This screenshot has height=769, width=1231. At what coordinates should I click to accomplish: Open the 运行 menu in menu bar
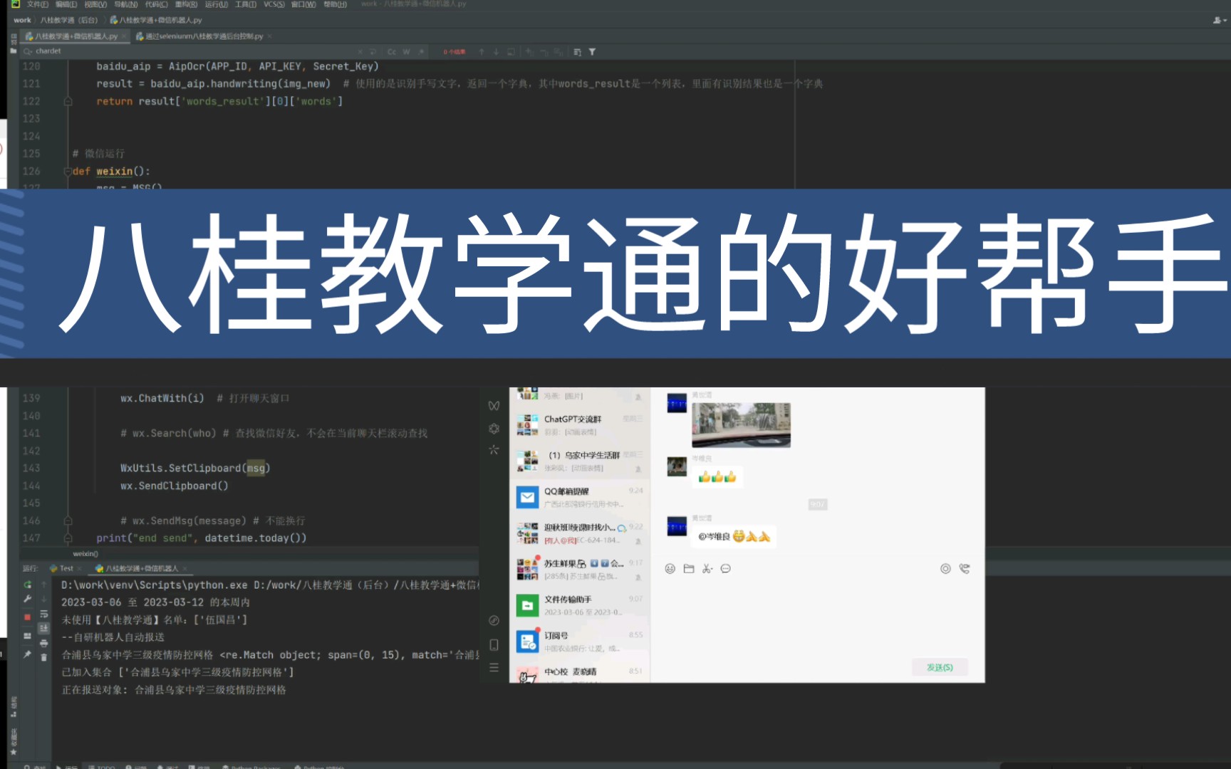pyautogui.click(x=216, y=4)
